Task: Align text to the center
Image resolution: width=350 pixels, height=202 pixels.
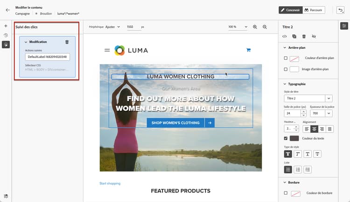Action: (x=314, y=129)
